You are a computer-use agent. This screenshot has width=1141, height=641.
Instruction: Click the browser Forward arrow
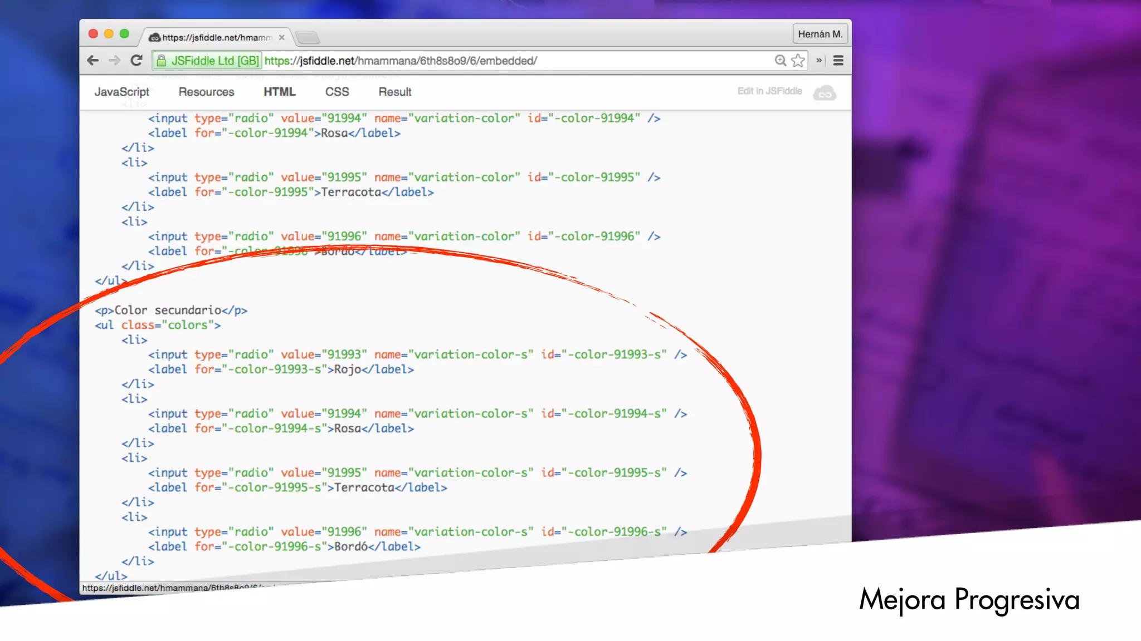click(x=115, y=61)
